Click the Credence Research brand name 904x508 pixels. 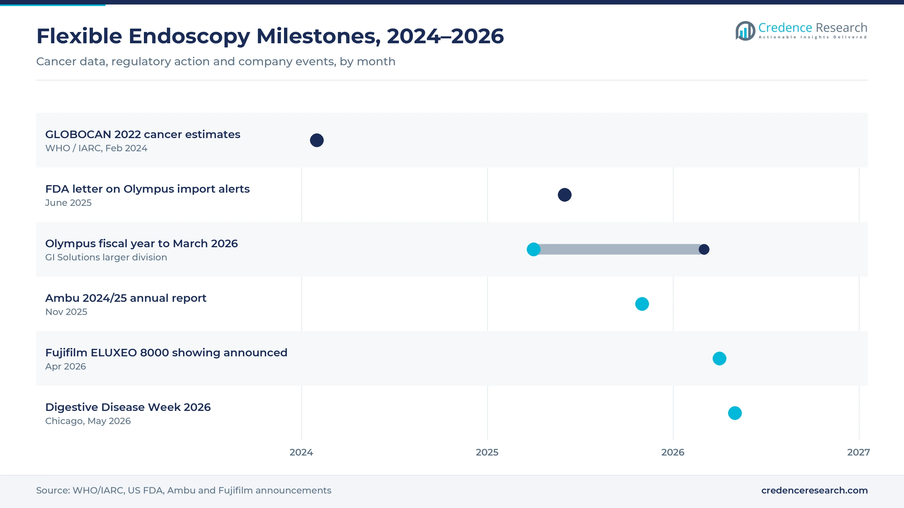[x=813, y=27]
